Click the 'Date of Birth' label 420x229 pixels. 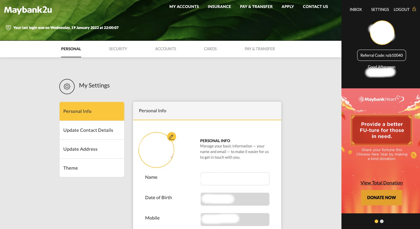click(159, 198)
